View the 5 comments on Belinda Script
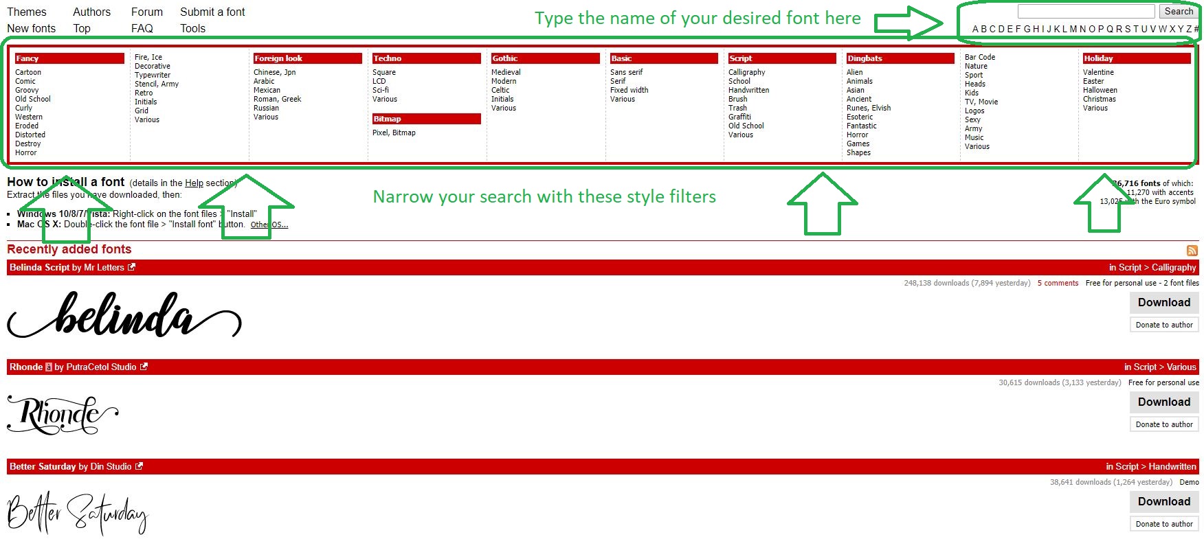This screenshot has width=1204, height=539. click(1058, 283)
